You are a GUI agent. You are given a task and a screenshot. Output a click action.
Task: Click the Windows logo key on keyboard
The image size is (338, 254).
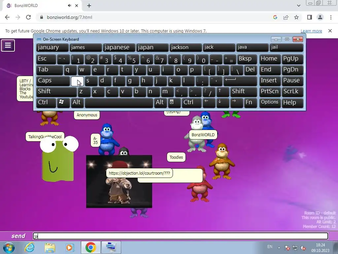pos(63,103)
